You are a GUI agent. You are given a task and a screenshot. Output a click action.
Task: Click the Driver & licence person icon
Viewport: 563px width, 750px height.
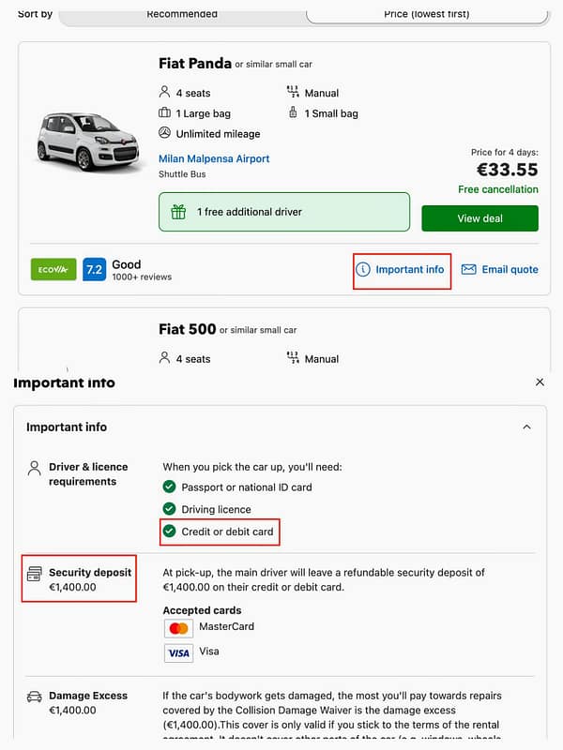pyautogui.click(x=35, y=467)
